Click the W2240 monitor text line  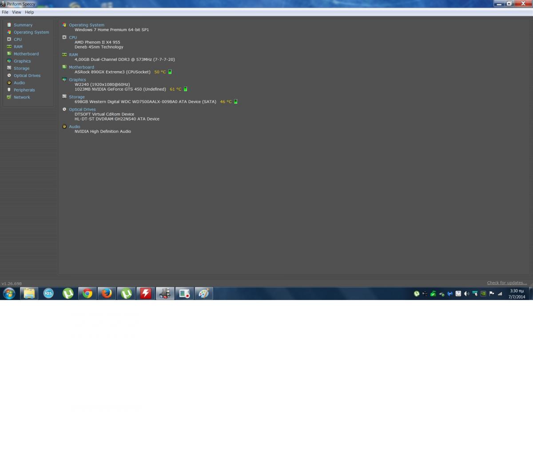(102, 84)
